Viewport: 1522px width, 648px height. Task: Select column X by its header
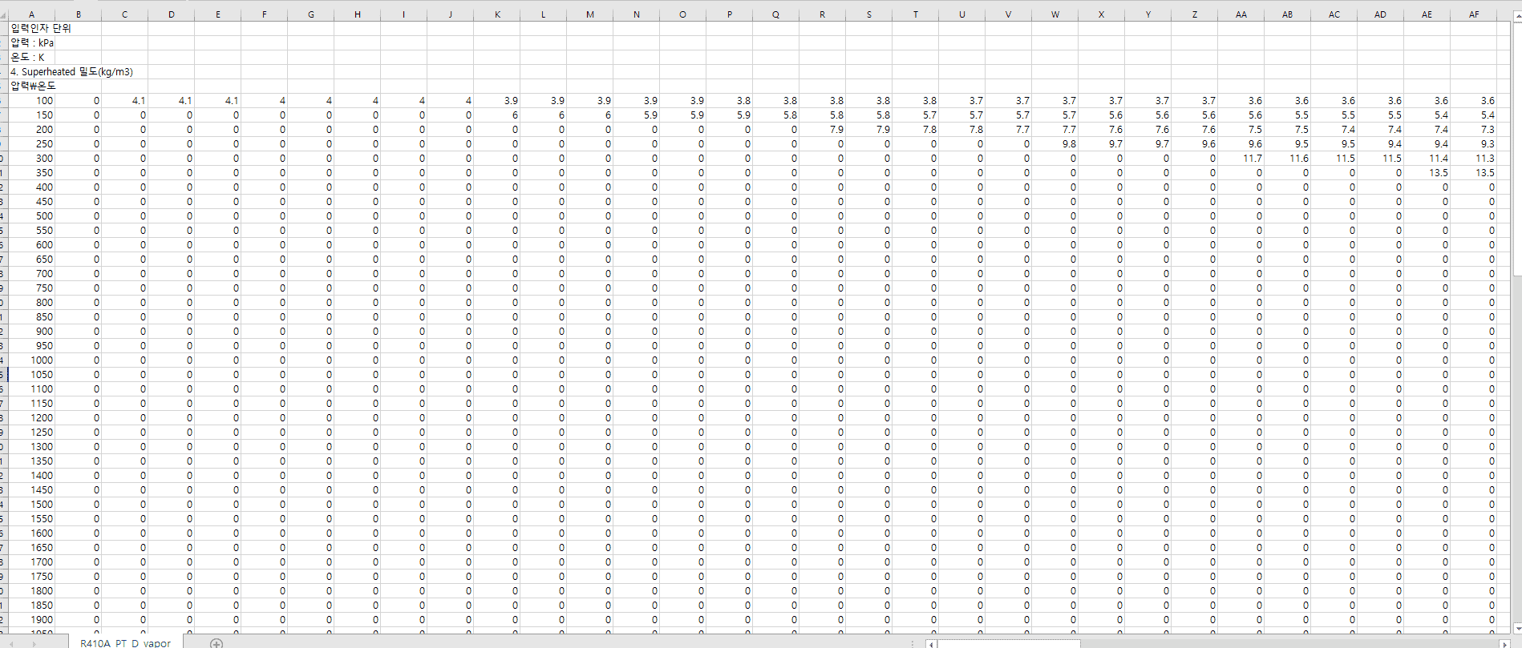click(1101, 14)
